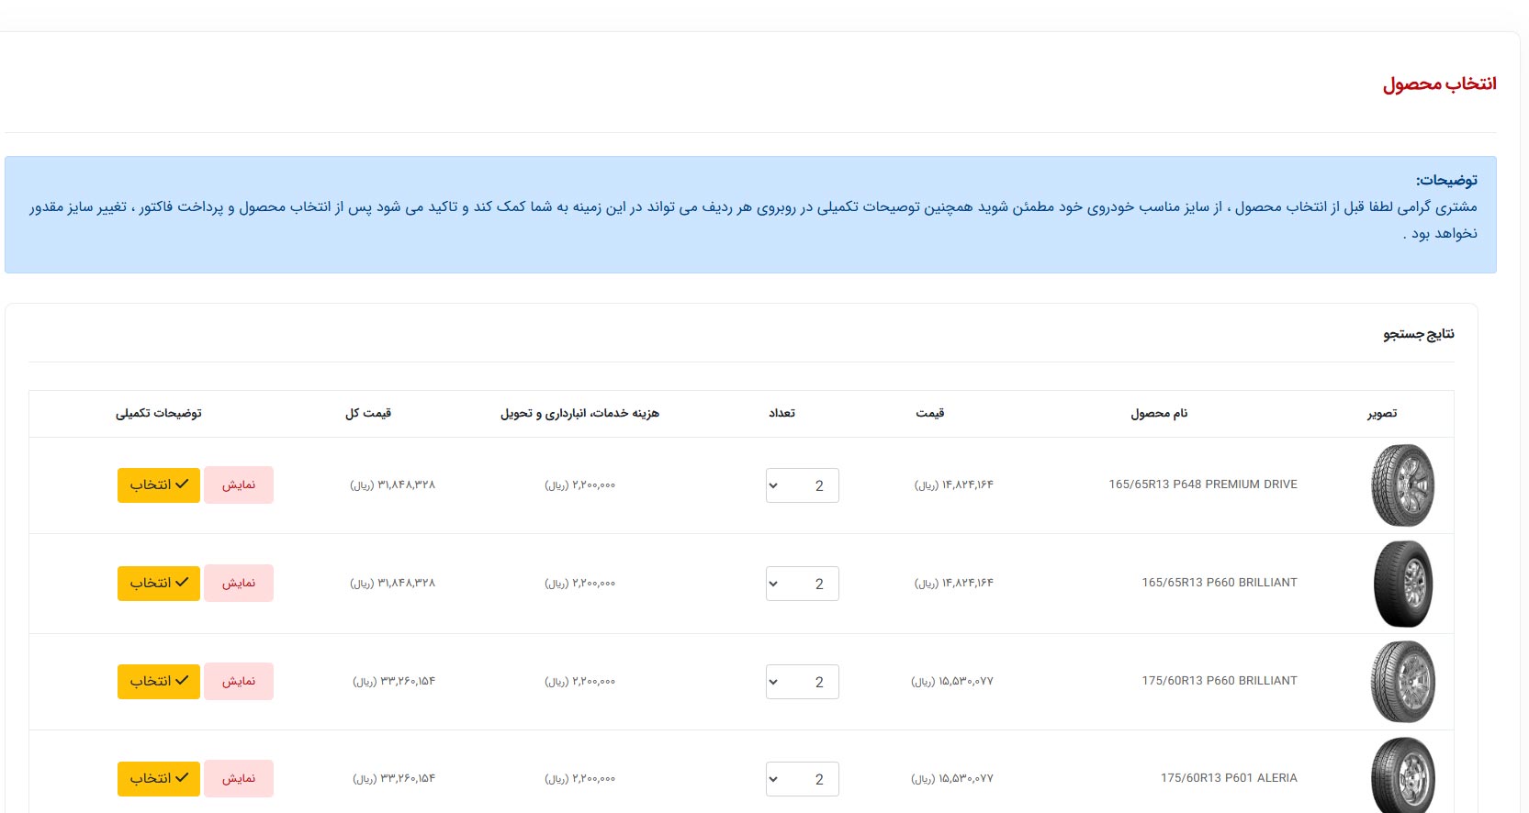The width and height of the screenshot is (1529, 813).
Task: Click the تصویر column header
Action: [1382, 414]
